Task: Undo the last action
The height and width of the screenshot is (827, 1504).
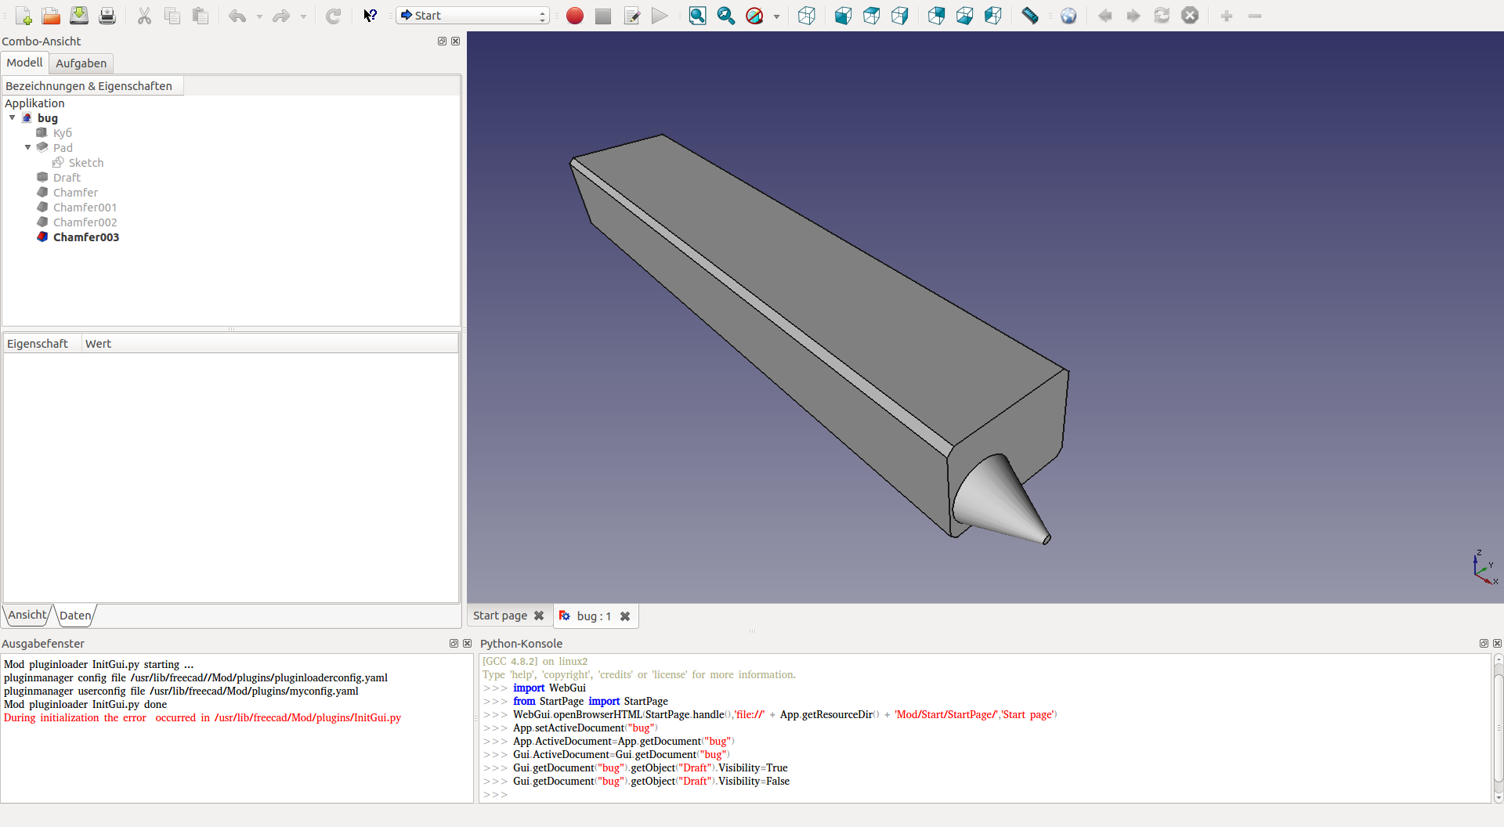Action: coord(237,16)
